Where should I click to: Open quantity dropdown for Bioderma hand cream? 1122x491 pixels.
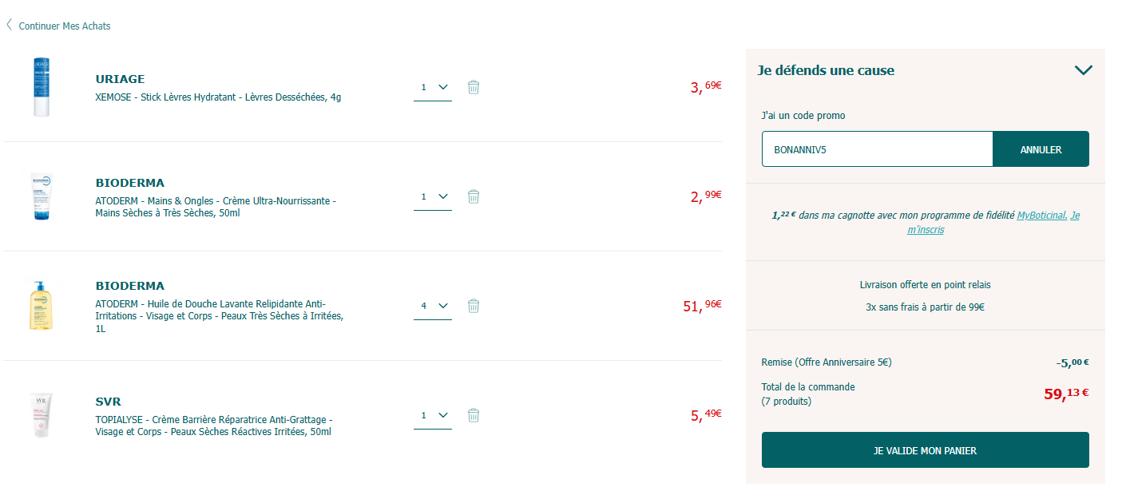pyautogui.click(x=433, y=196)
